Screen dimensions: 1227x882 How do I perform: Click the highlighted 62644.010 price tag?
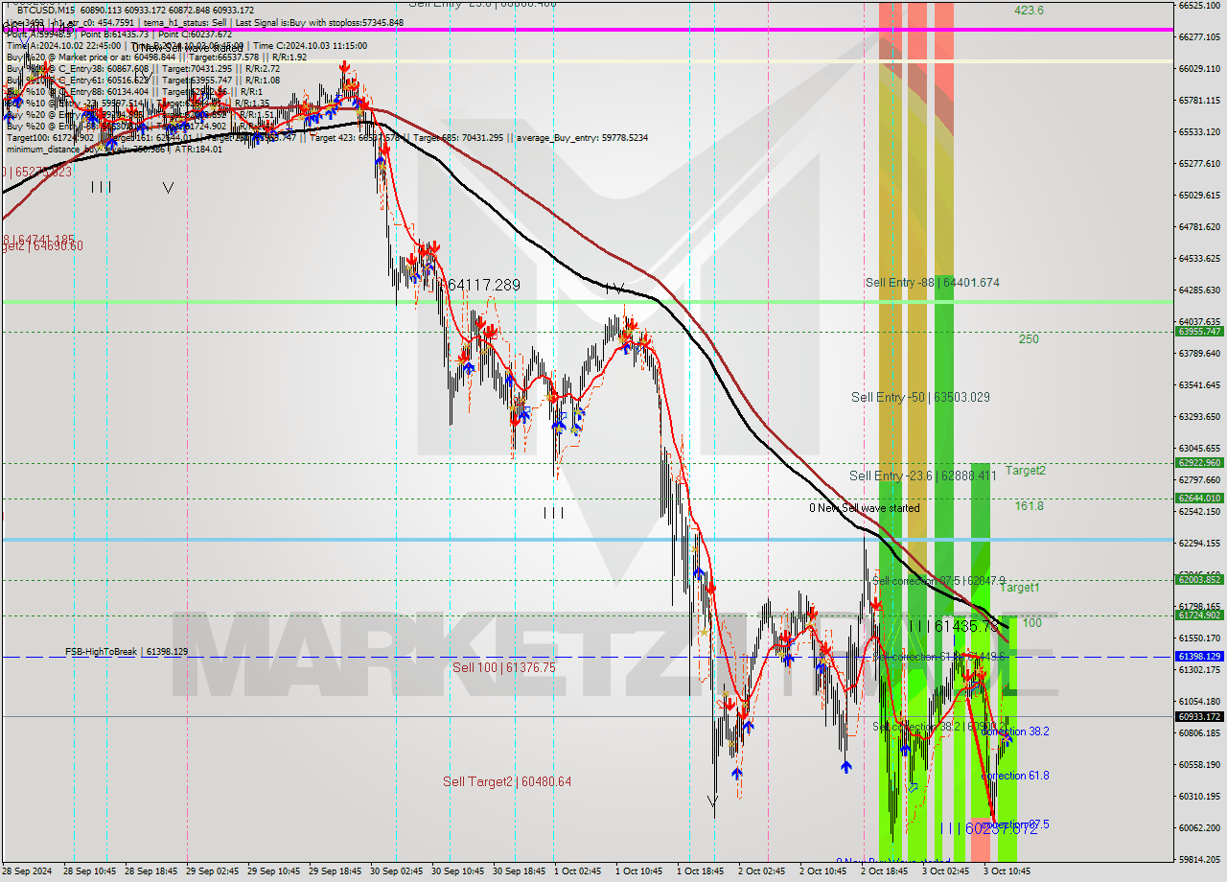[x=1199, y=498]
